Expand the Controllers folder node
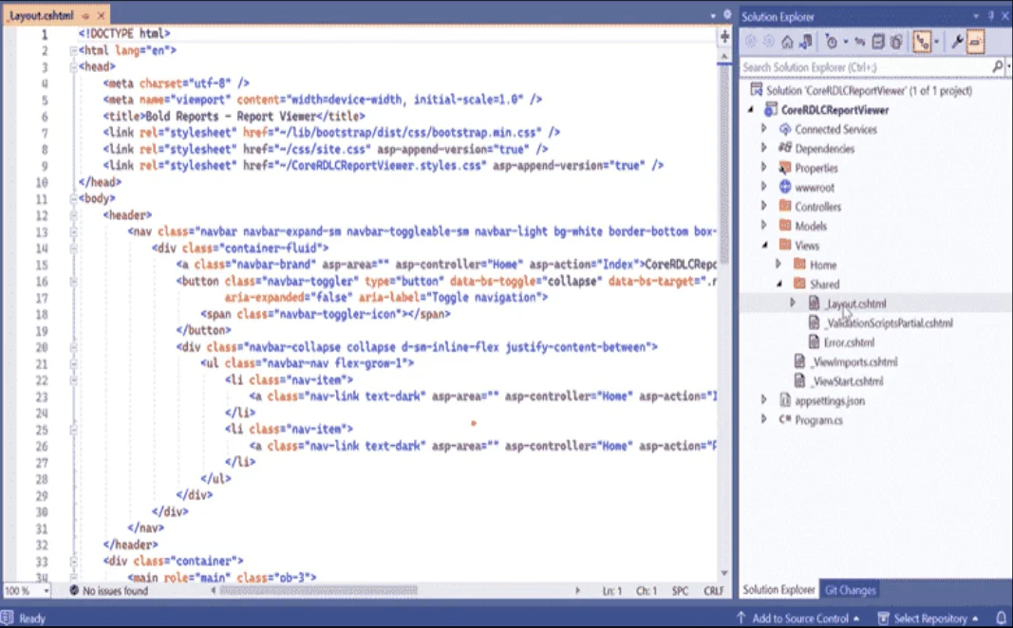Viewport: 1013px width, 628px height. point(763,207)
